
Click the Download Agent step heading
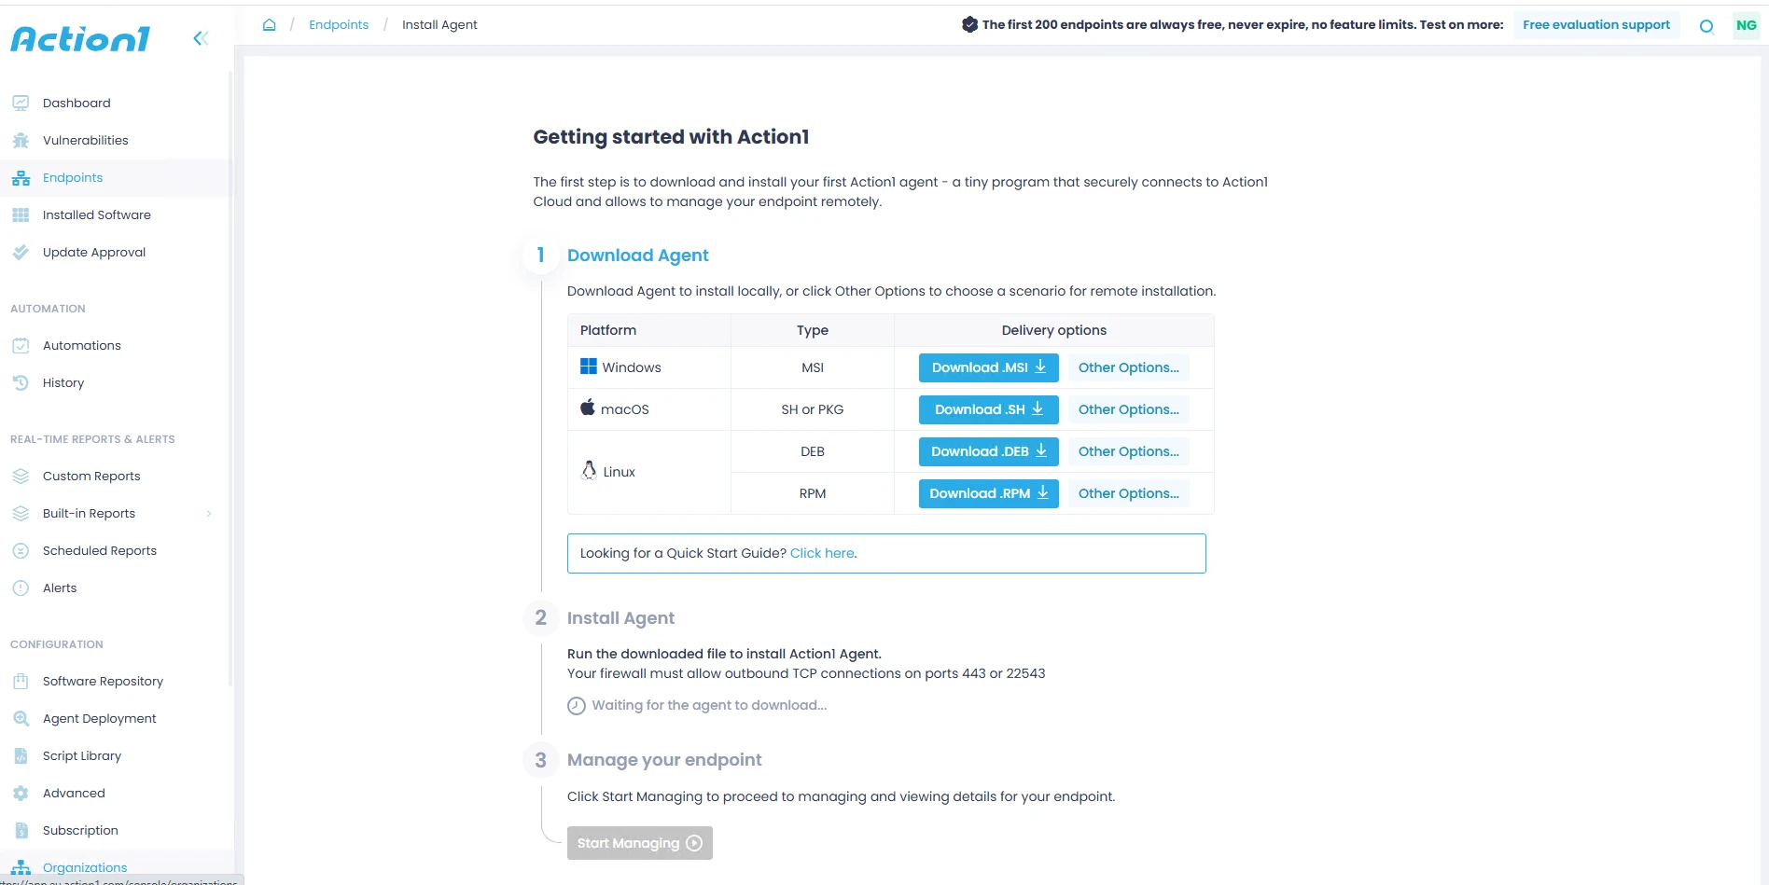coord(638,256)
